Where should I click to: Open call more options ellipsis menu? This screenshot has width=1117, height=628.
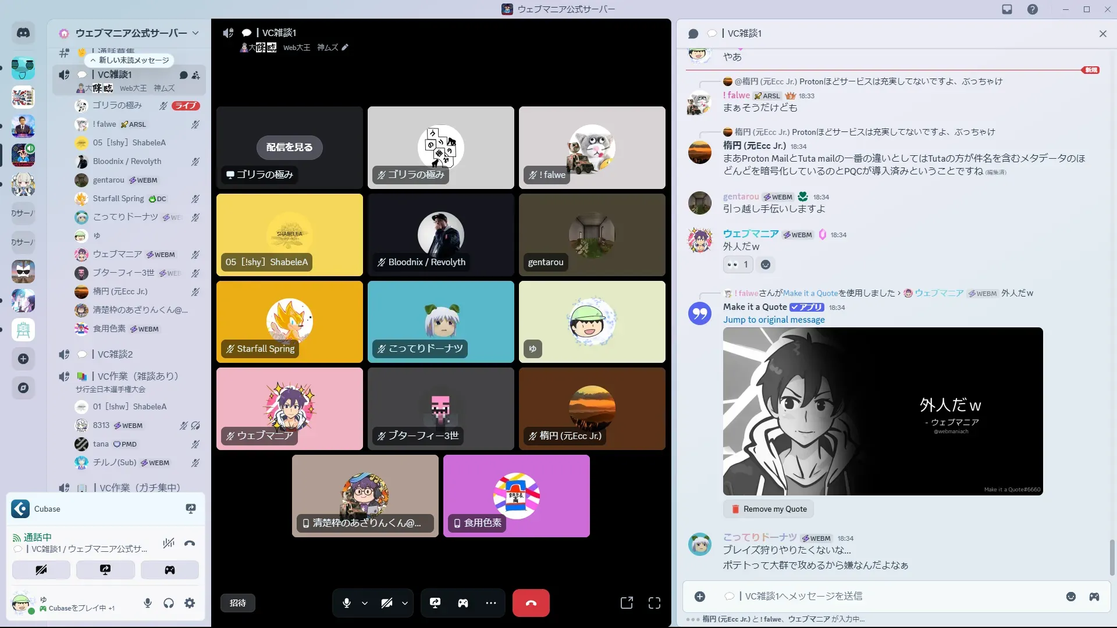pos(491,603)
